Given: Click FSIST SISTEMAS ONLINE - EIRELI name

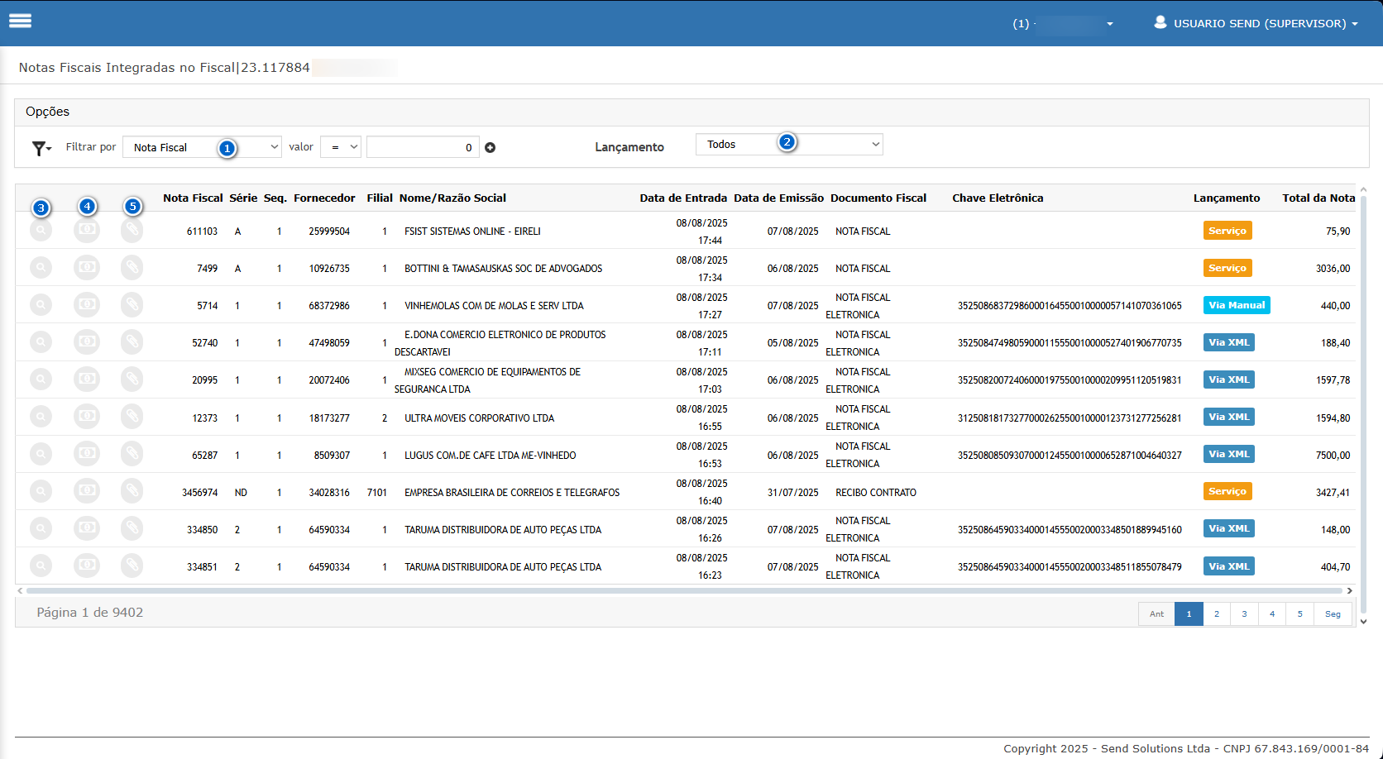Looking at the screenshot, I should 472,232.
